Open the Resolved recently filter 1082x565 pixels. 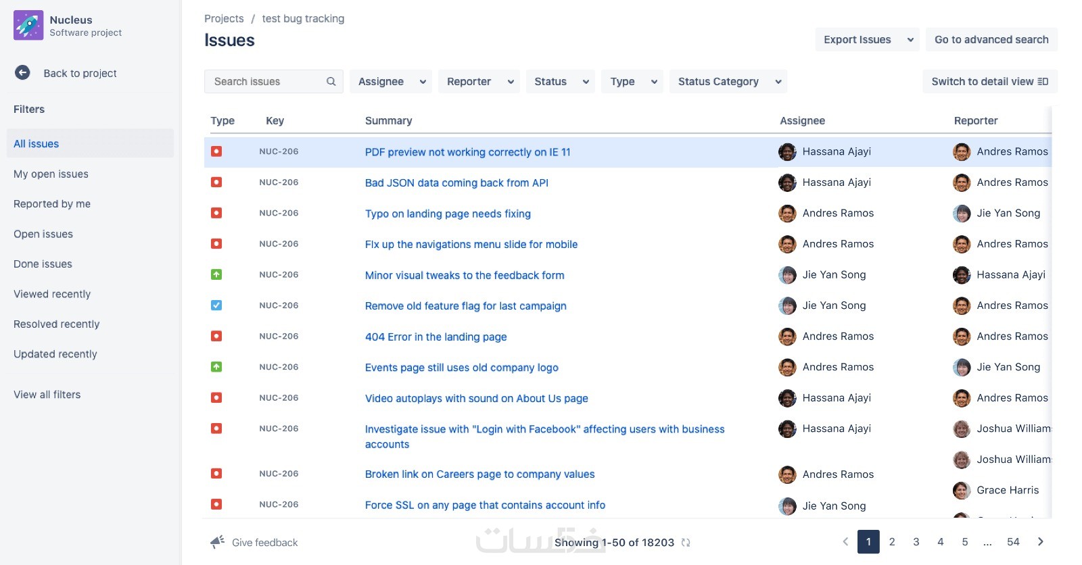56,324
